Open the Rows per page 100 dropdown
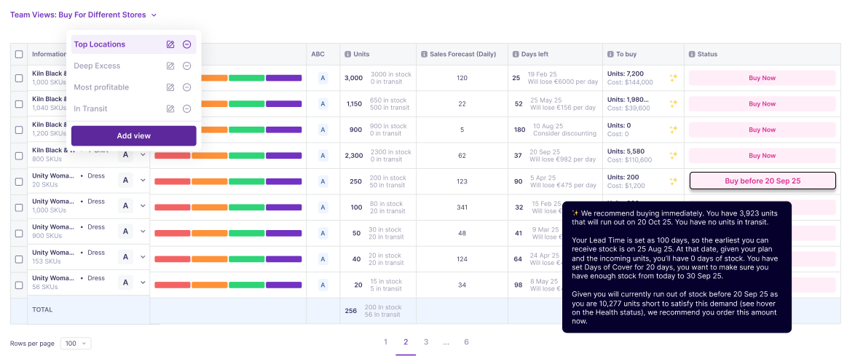This screenshot has height=356, width=855. (76, 344)
